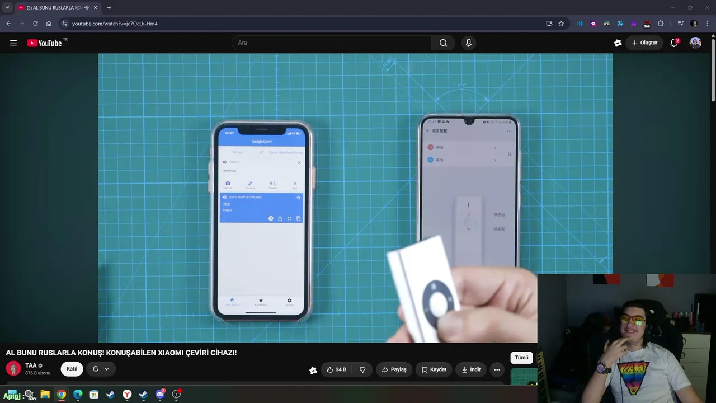Select the AL BUNU RUSLARLA KONUŞ tab
This screenshot has height=403, width=716.
click(x=54, y=8)
